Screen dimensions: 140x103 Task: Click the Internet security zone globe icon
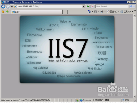click(x=81, y=100)
